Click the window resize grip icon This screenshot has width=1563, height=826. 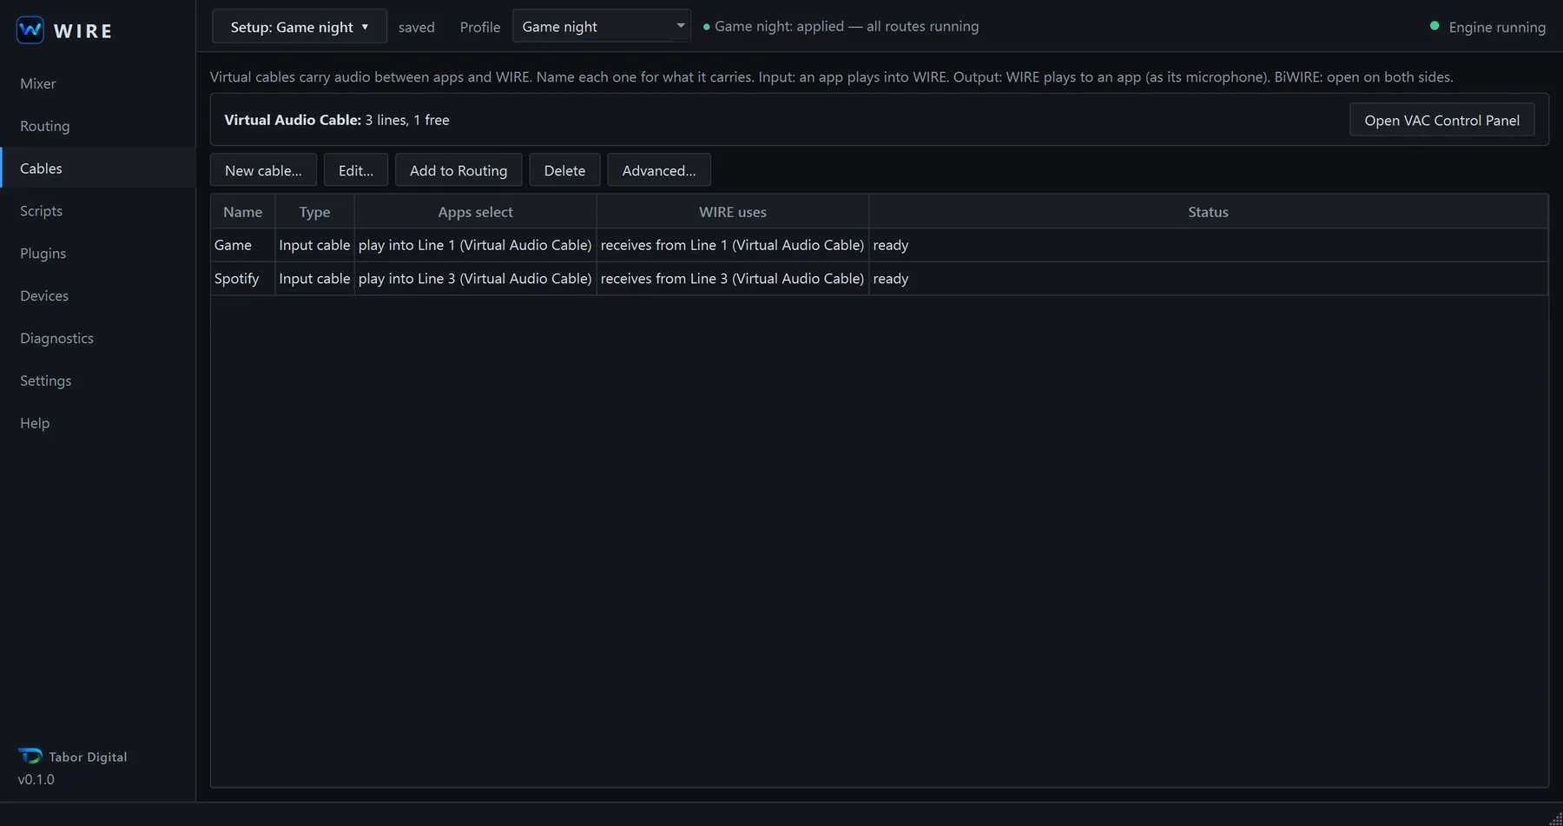tap(1555, 818)
